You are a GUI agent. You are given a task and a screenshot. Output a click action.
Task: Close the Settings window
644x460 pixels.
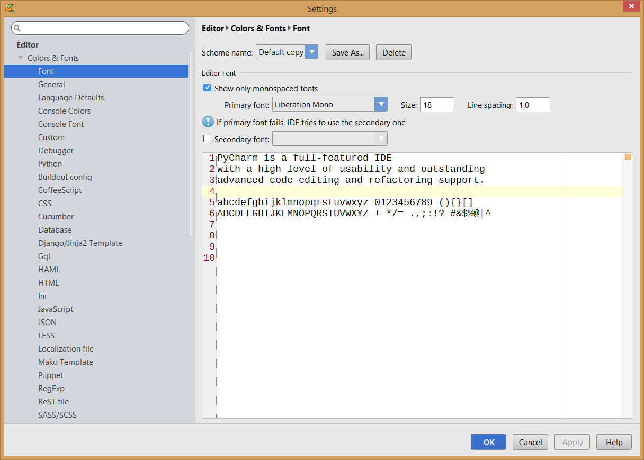630,6
